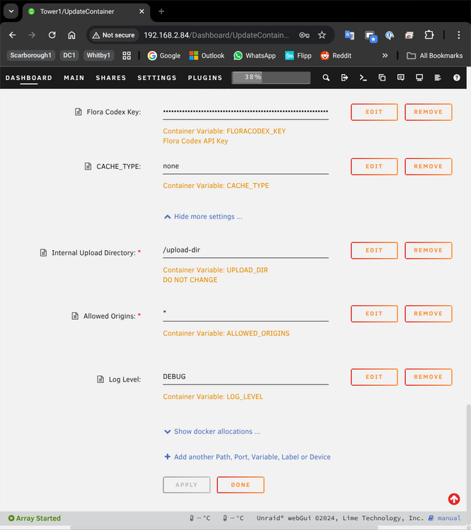Click EDIT for Flora Codex Key
This screenshot has width=471, height=530.
click(374, 112)
